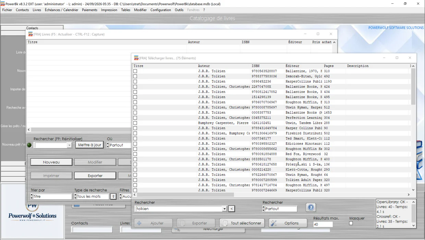Viewport: 425px width, 240px height.
Task: Click the scroll-down arrow of the results list
Action: pyautogui.click(x=413, y=190)
